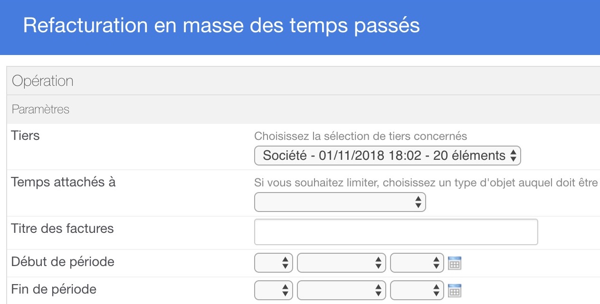Expand the Temps attachés à dropdown
This screenshot has width=600, height=304.
(340, 202)
